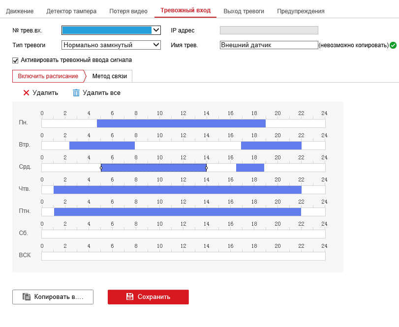Click the ВСК day label
The image size is (399, 327).
click(25, 255)
